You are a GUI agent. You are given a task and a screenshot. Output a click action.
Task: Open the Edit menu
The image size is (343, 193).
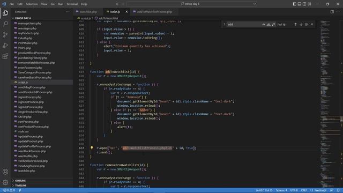20,4
